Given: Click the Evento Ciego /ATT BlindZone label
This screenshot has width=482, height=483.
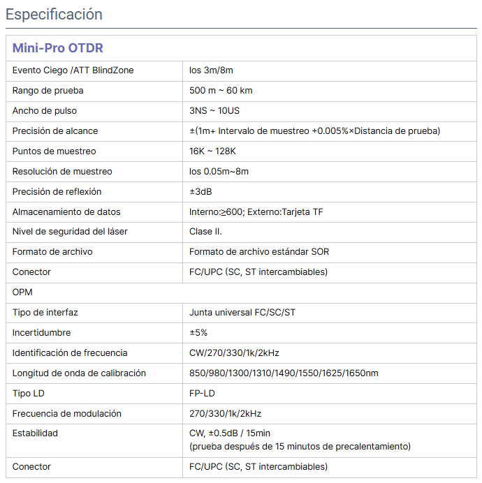Looking at the screenshot, I should 73,70.
